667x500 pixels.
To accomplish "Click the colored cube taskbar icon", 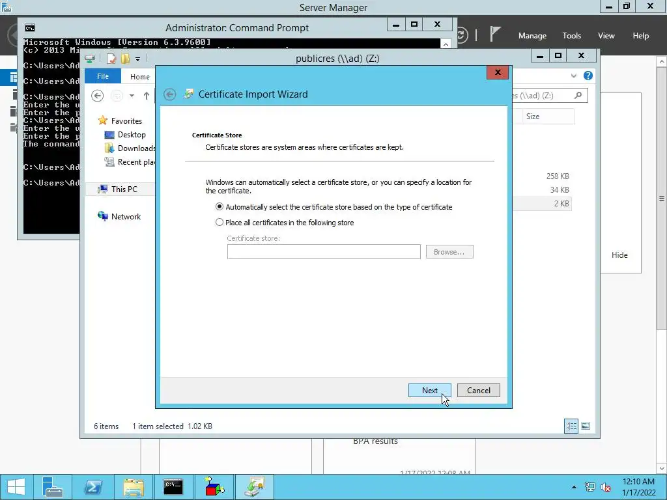I will tap(214, 487).
